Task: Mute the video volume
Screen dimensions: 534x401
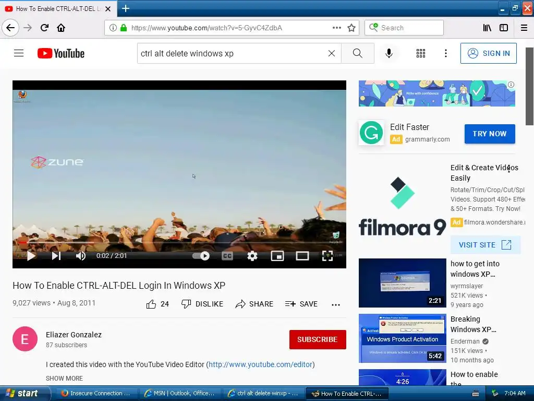Action: tap(81, 256)
